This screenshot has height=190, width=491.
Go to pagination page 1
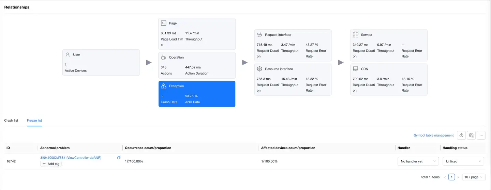click(x=451, y=177)
